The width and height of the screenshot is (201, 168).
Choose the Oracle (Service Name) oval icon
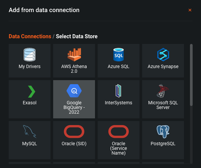pyautogui.click(x=119, y=131)
